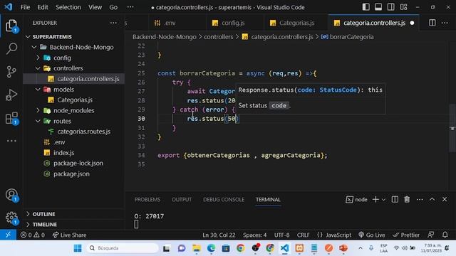Image resolution: width=456 pixels, height=256 pixels.
Task: Split the terminal panel
Action: 395,199
